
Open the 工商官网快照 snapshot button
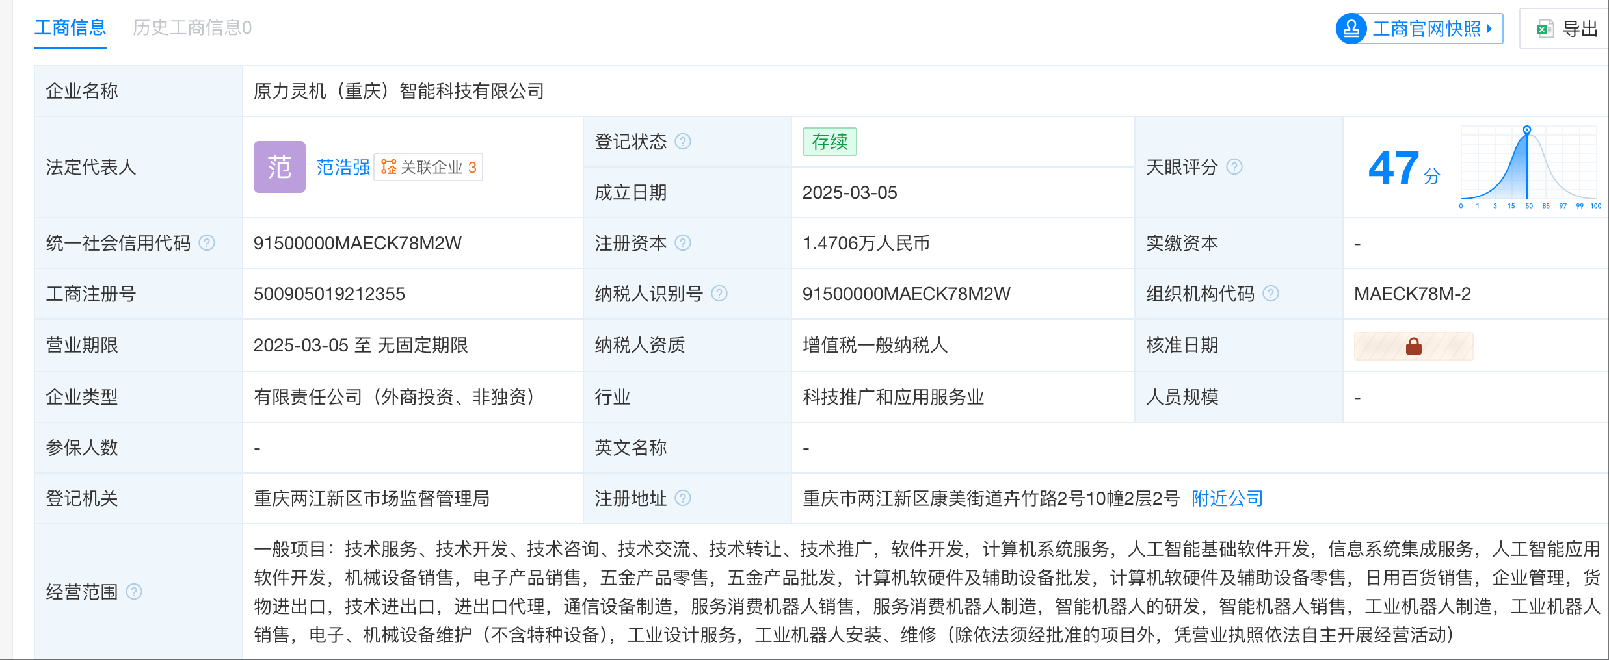pyautogui.click(x=1420, y=29)
